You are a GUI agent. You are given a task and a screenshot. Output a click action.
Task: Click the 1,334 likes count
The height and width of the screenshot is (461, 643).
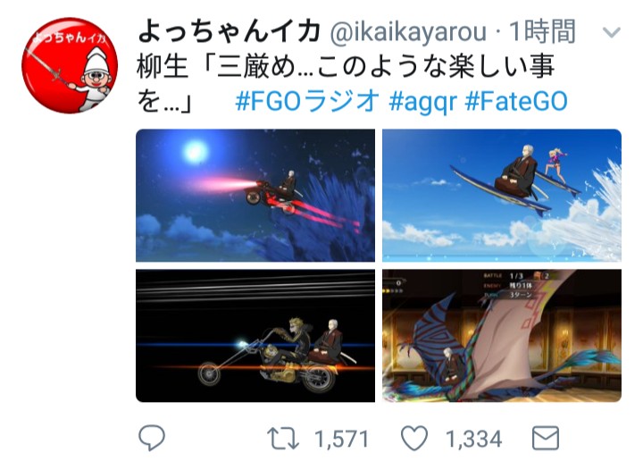point(473,440)
